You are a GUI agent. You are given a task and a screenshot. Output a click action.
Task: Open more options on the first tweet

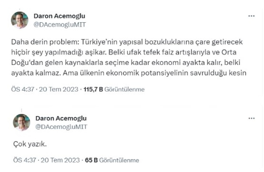tap(251, 16)
